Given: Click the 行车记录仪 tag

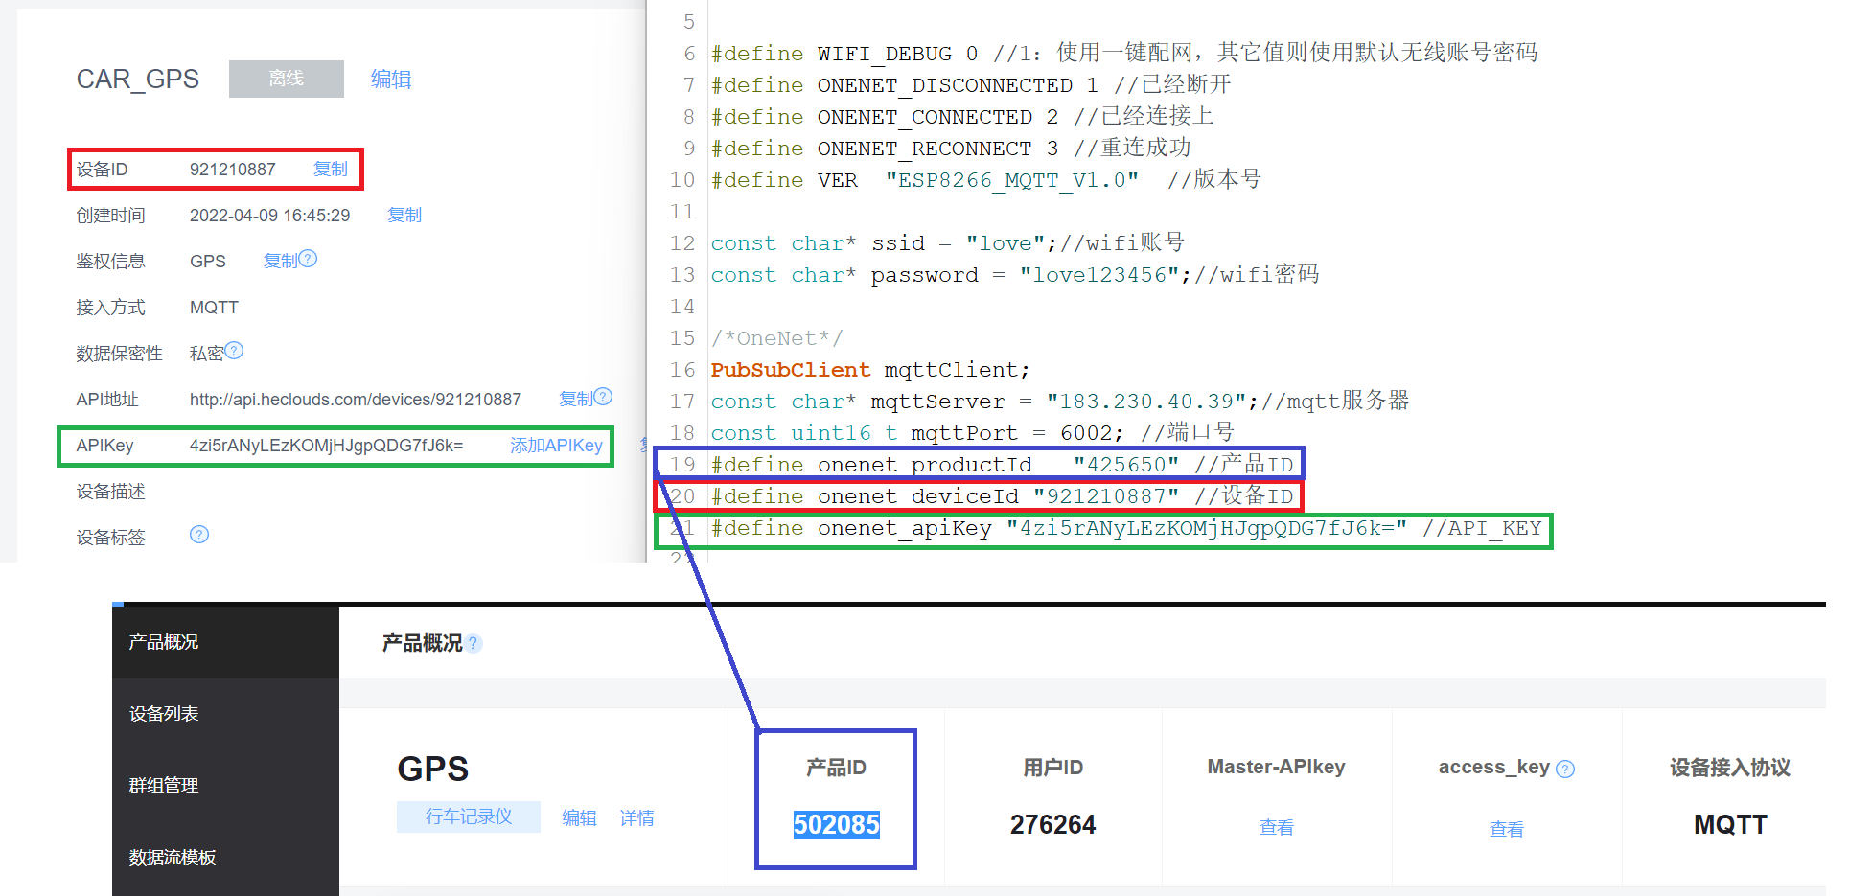Looking at the screenshot, I should [469, 816].
